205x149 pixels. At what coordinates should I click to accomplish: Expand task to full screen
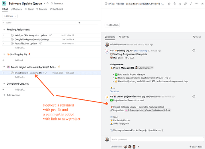[191, 4]
